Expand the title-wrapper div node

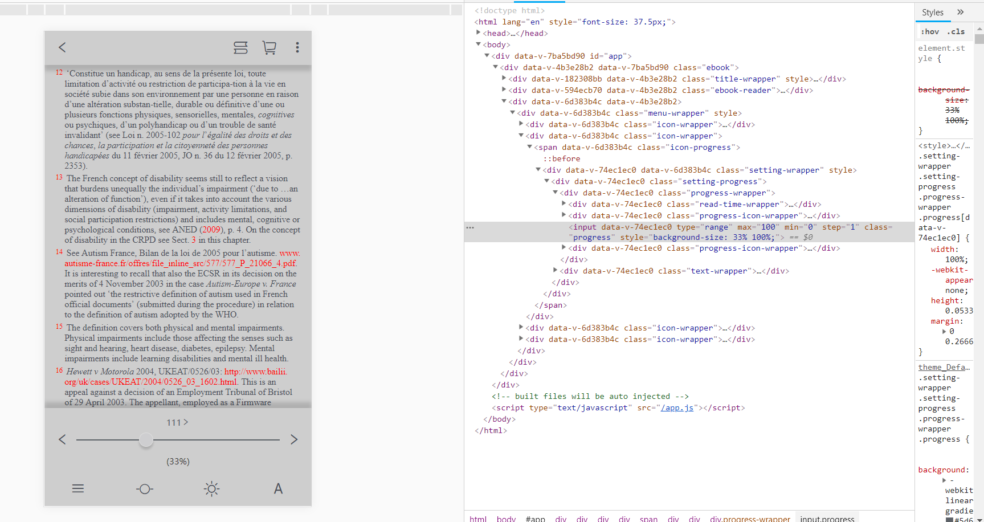(x=504, y=79)
